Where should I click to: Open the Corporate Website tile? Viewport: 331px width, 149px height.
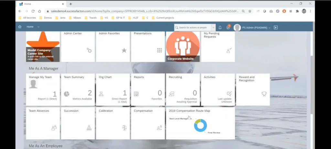(183, 47)
